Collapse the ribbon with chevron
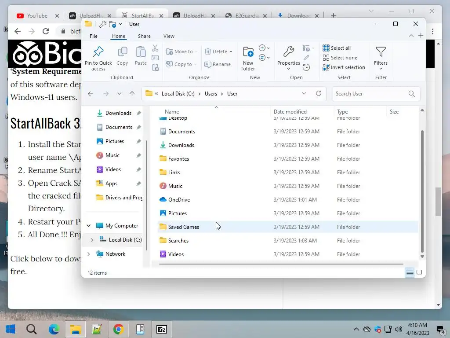 pyautogui.click(x=411, y=36)
